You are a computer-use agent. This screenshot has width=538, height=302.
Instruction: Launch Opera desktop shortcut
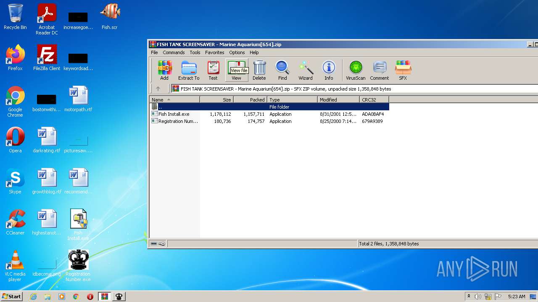click(x=15, y=140)
